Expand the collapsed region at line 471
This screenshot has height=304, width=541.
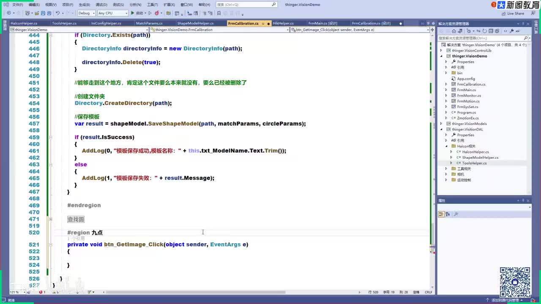pyautogui.click(x=50, y=219)
